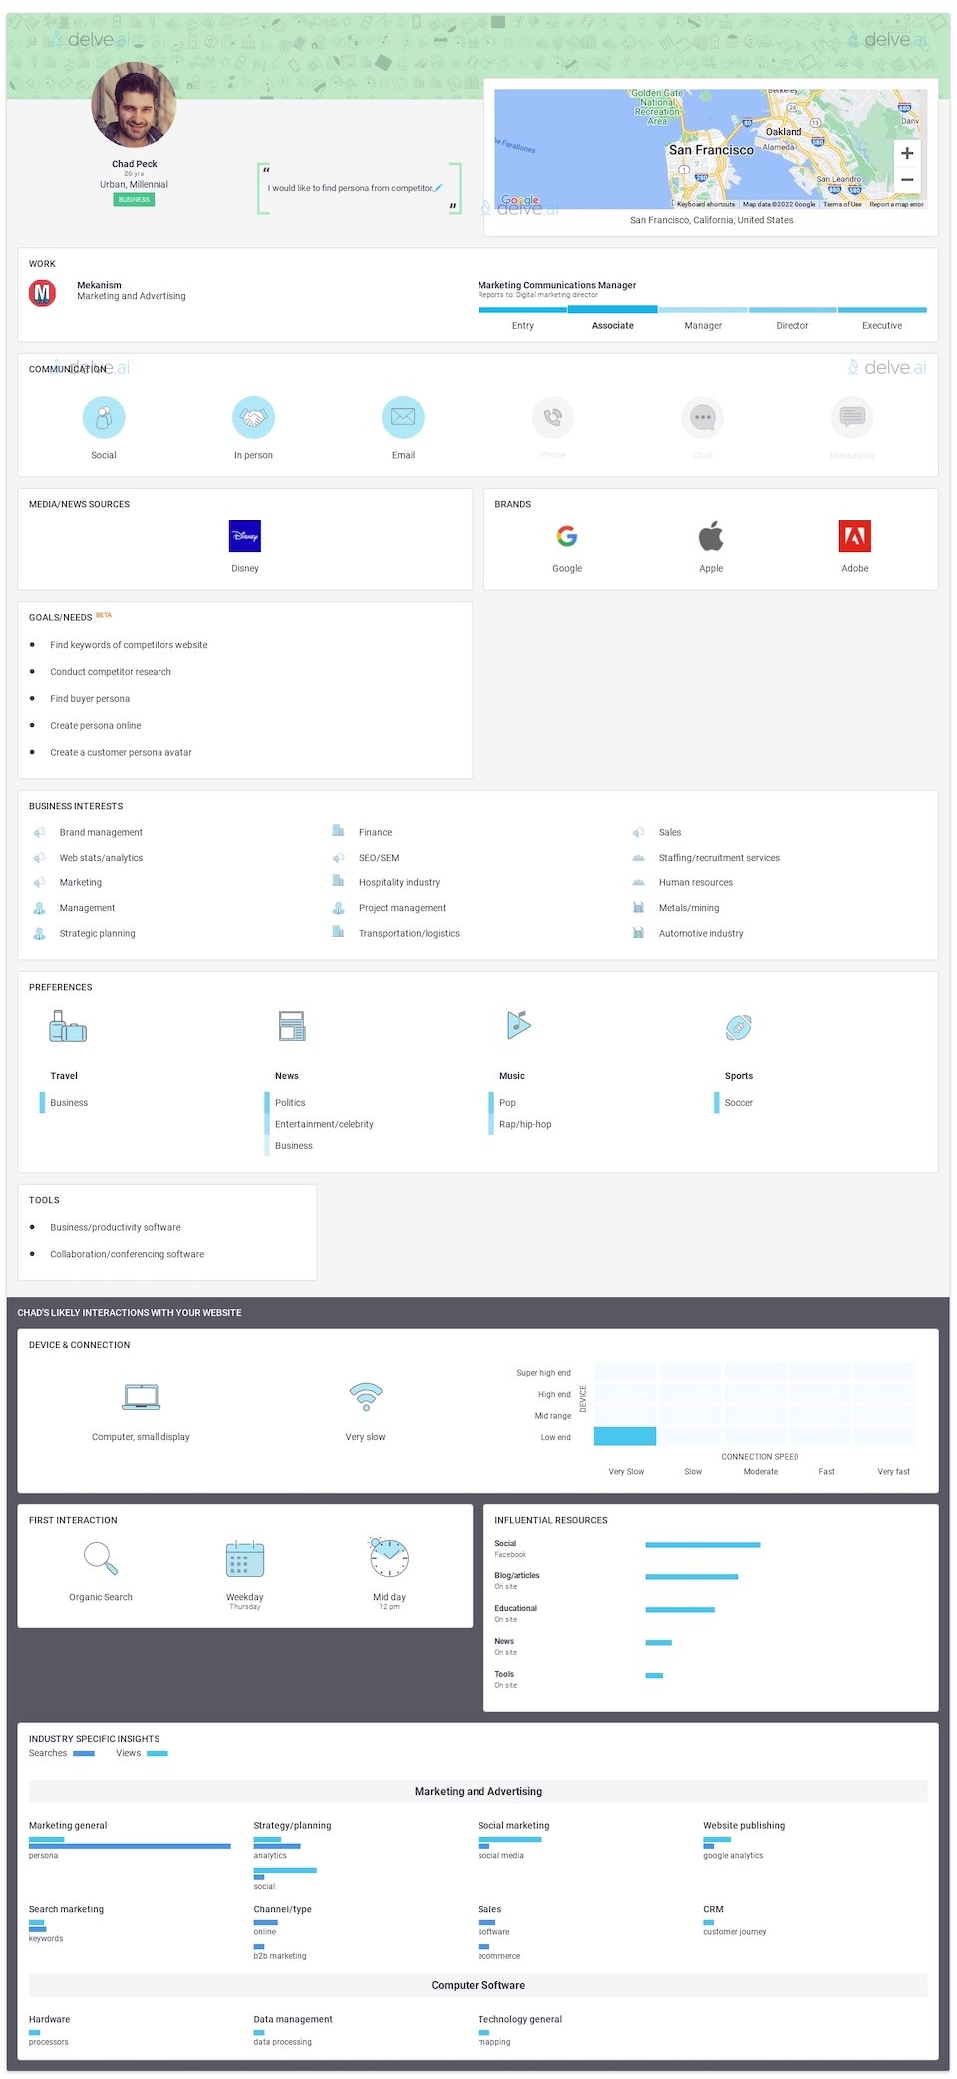The image size is (957, 2079).
Task: Click the Organic Search magnifier icon
Action: click(101, 1558)
